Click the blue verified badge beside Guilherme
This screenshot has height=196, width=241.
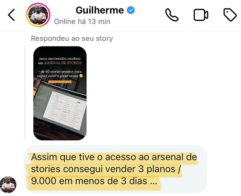[131, 10]
